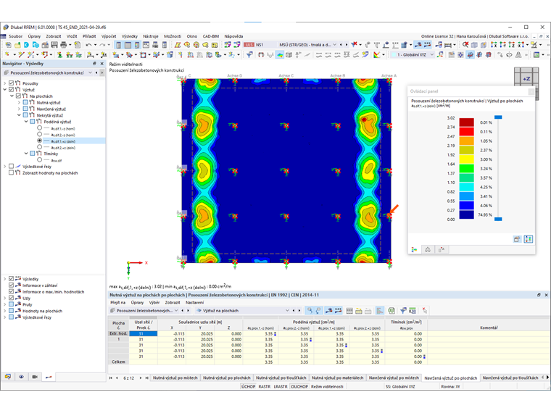This screenshot has width=551, height=413.
Task: Click the navigator eye views tab icon
Action: coord(22,377)
